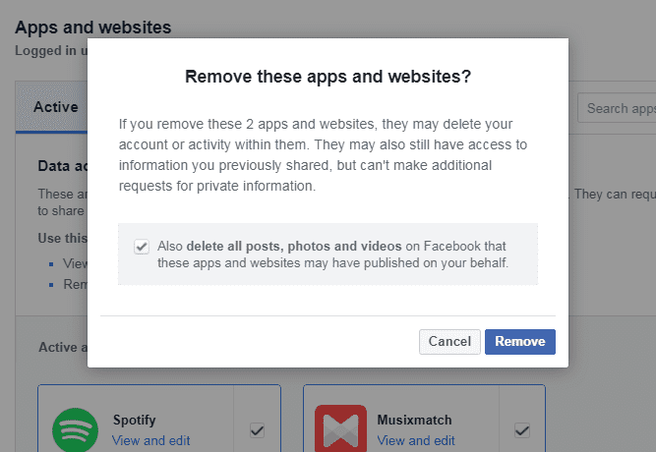This screenshot has height=452, width=656.
Task: Click the first blue bullet item "View"
Action: pyautogui.click(x=75, y=263)
